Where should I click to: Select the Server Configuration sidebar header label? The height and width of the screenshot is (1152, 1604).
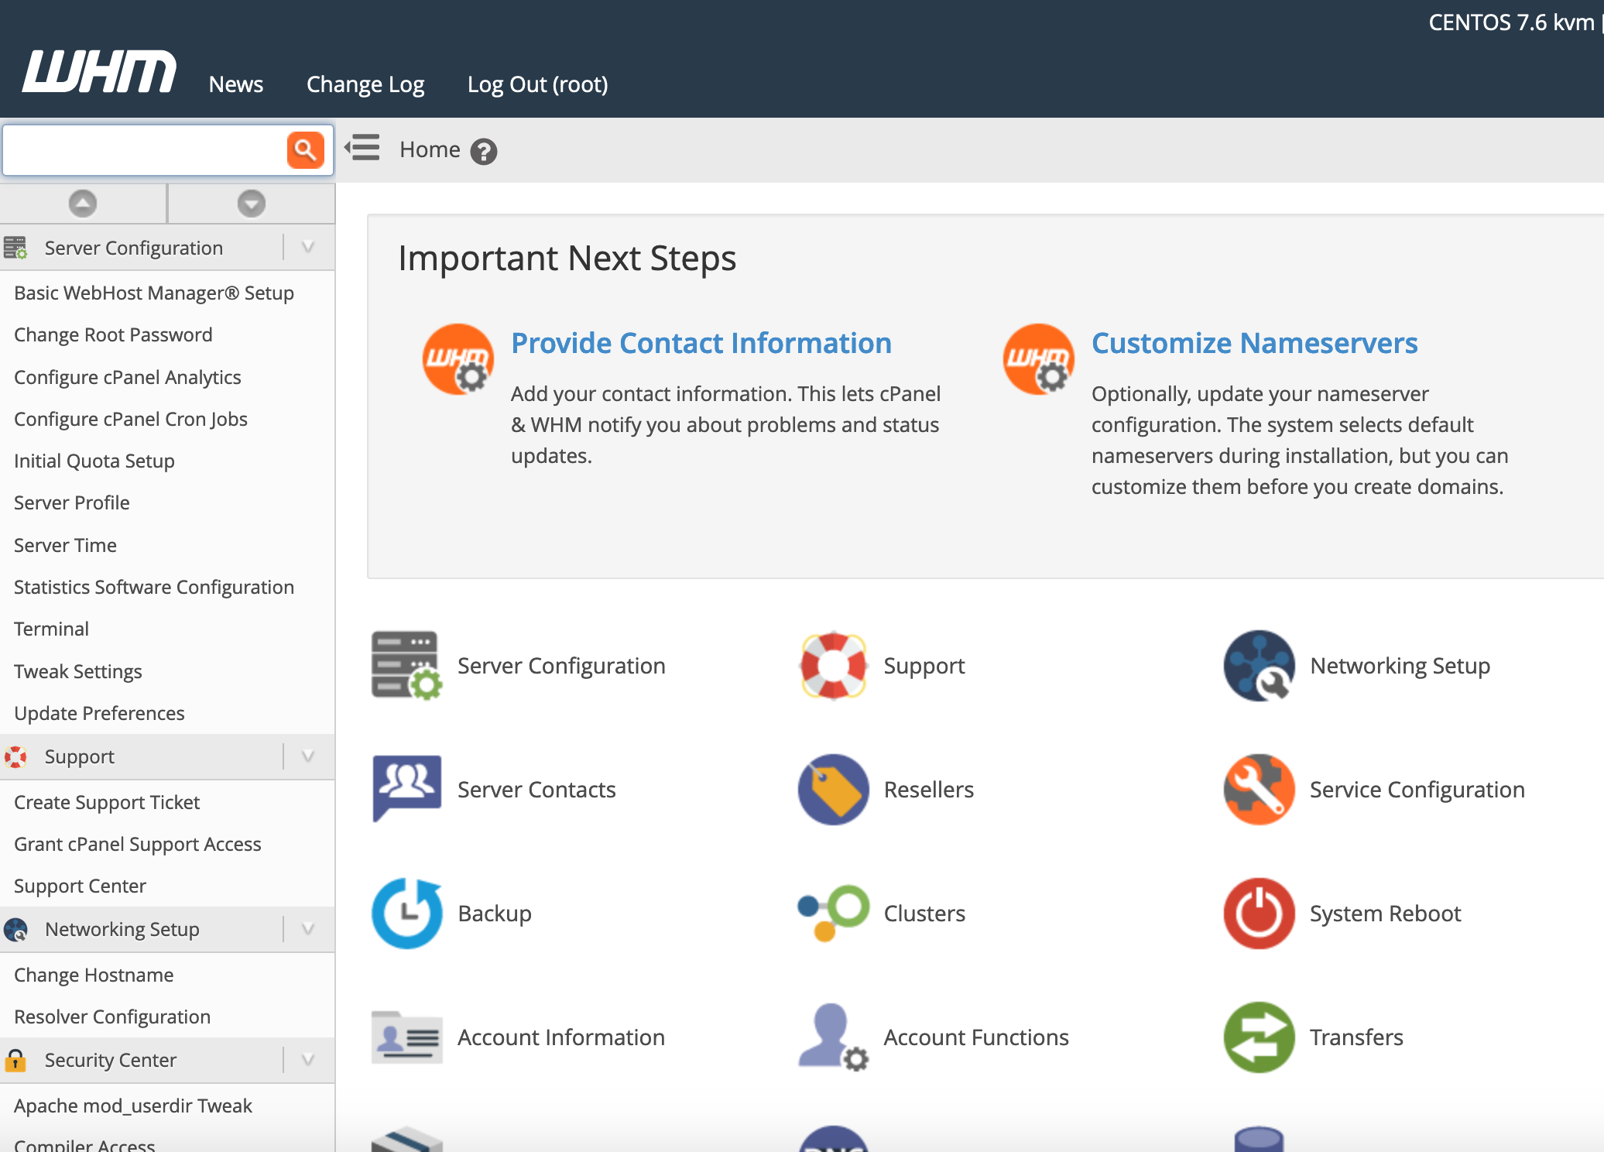tap(134, 248)
